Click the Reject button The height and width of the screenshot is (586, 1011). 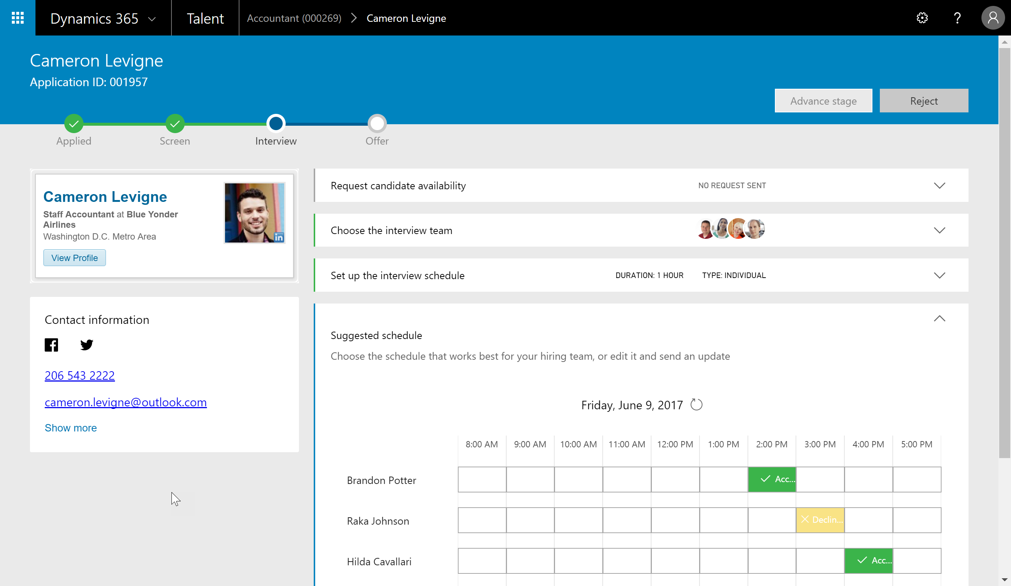[x=923, y=101]
